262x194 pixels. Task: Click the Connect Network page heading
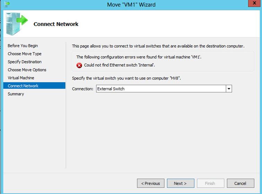(56, 24)
